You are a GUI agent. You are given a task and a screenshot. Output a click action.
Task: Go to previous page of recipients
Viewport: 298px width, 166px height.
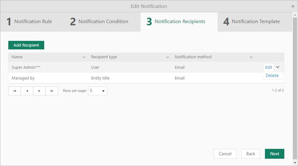tap(27, 91)
